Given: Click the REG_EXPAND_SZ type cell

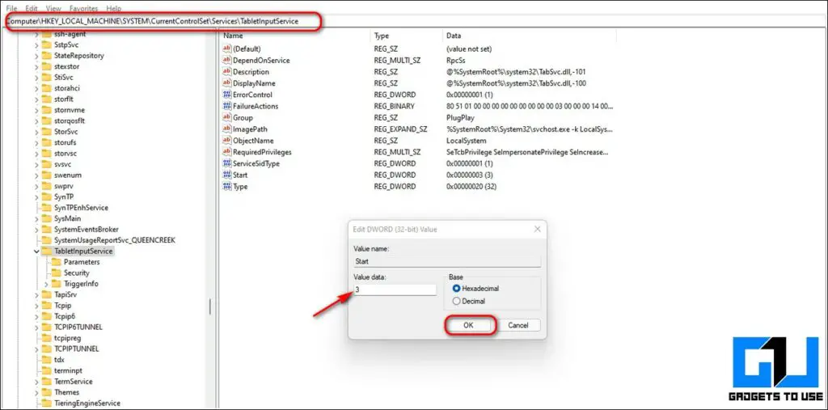Looking at the screenshot, I should coord(400,129).
